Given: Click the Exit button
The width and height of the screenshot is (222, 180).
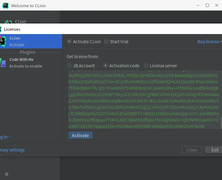Looking at the screenshot, I should 214,150.
